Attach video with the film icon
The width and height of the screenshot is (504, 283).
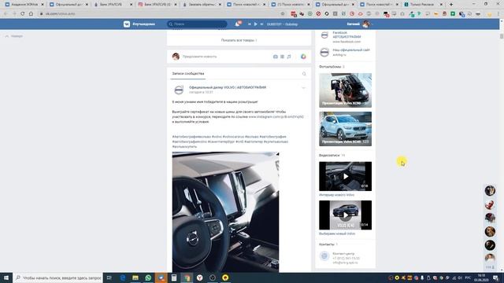(282, 57)
